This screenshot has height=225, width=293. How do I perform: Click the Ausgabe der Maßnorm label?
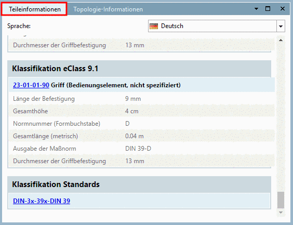45,149
